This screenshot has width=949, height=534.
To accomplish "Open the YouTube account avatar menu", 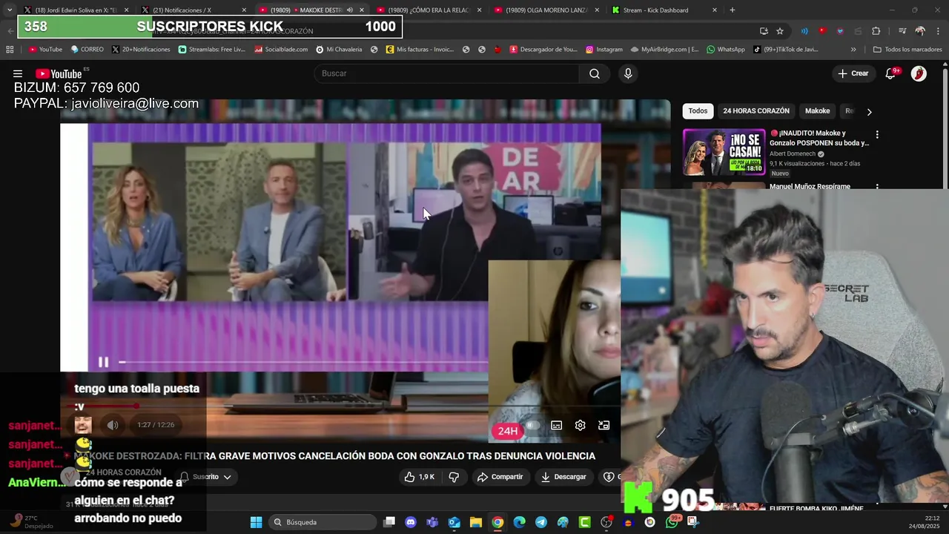I will pos(919,73).
